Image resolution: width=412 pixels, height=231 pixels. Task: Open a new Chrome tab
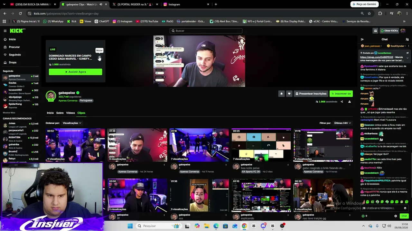tap(216, 4)
